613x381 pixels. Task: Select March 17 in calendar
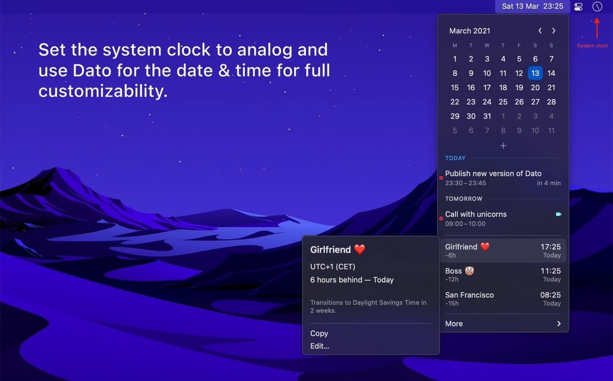[487, 87]
